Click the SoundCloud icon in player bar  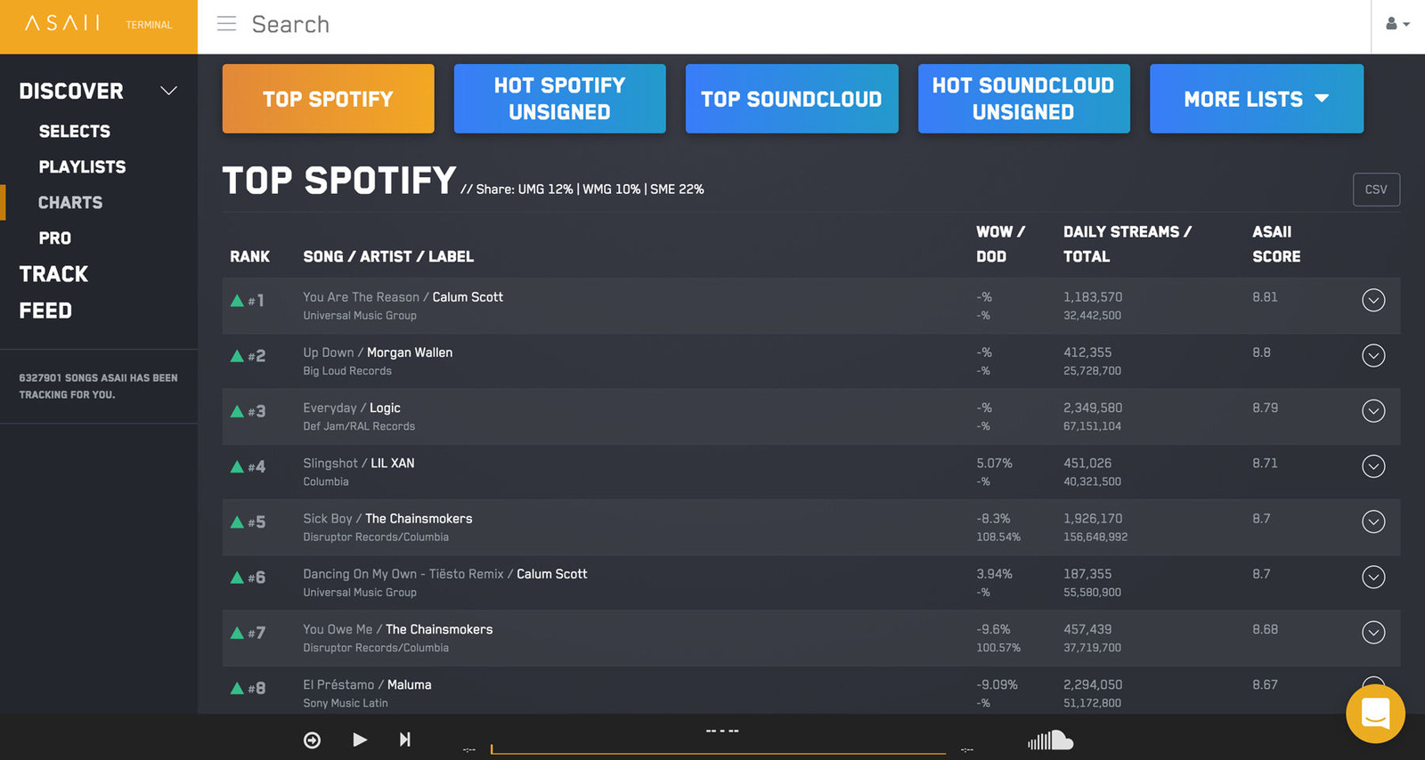(x=1050, y=740)
